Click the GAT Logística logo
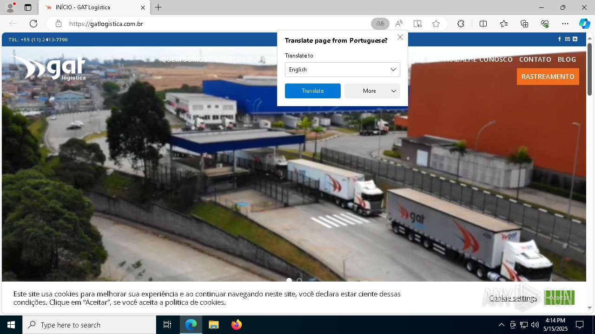The image size is (595, 334). point(49,68)
